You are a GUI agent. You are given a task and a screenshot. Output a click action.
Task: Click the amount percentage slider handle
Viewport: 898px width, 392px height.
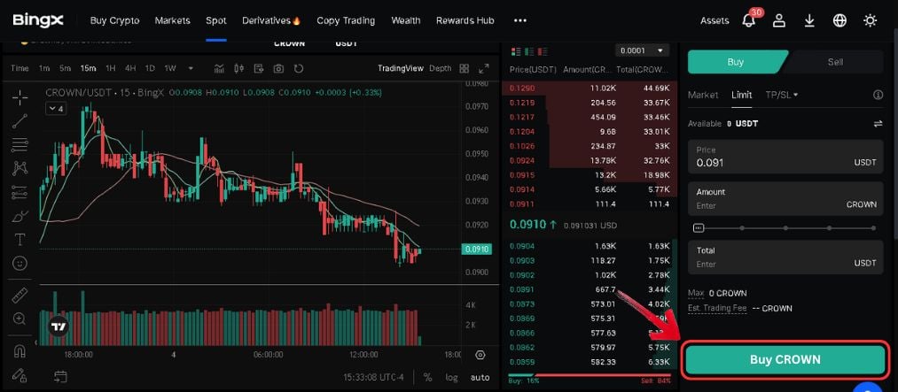(698, 228)
